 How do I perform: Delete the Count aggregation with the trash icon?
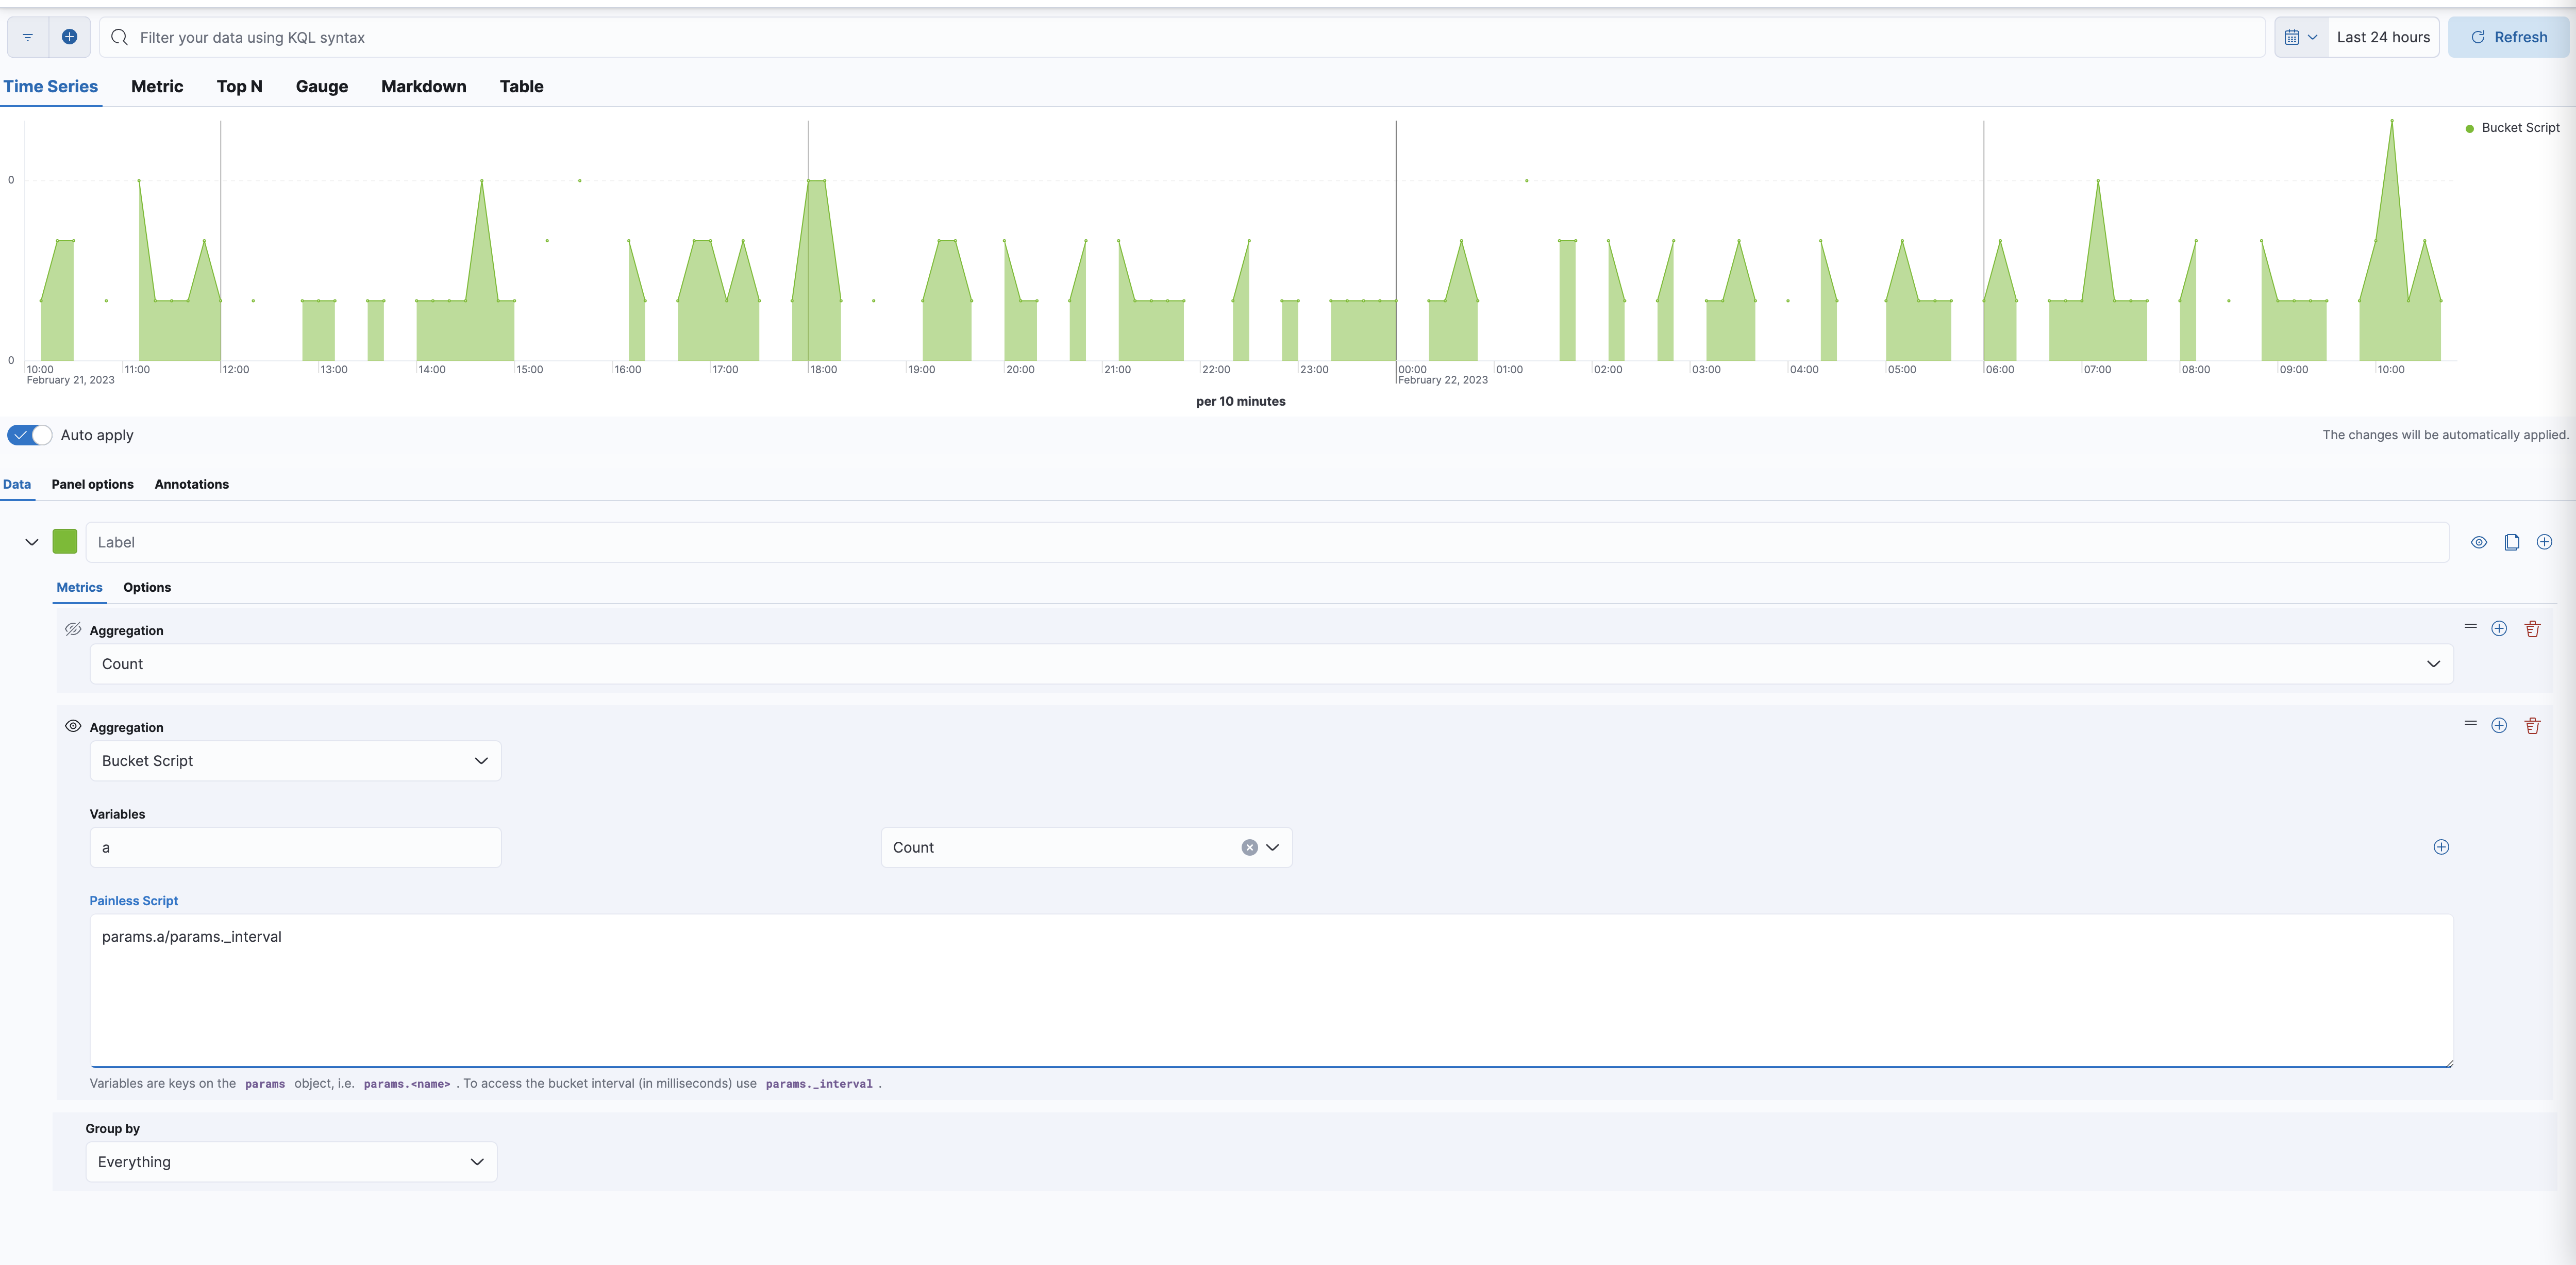(x=2533, y=629)
